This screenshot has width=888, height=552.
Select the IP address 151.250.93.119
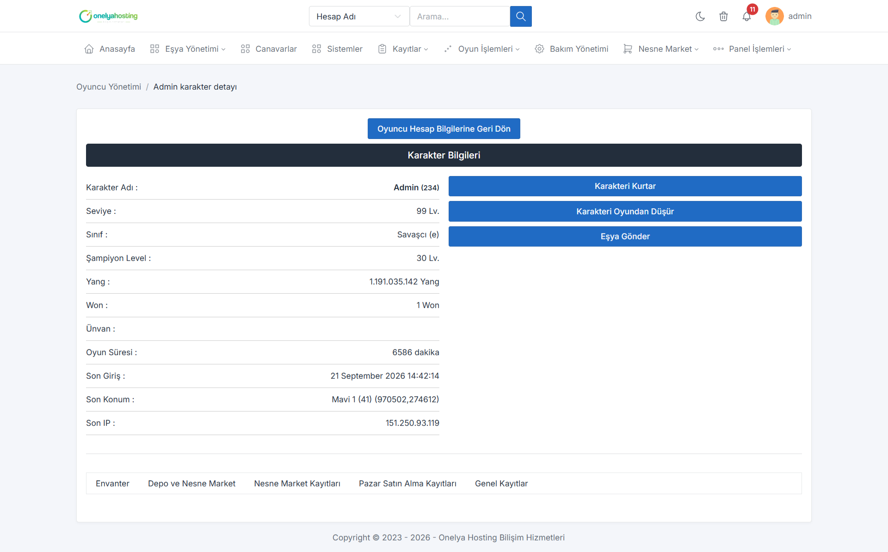pyautogui.click(x=413, y=423)
